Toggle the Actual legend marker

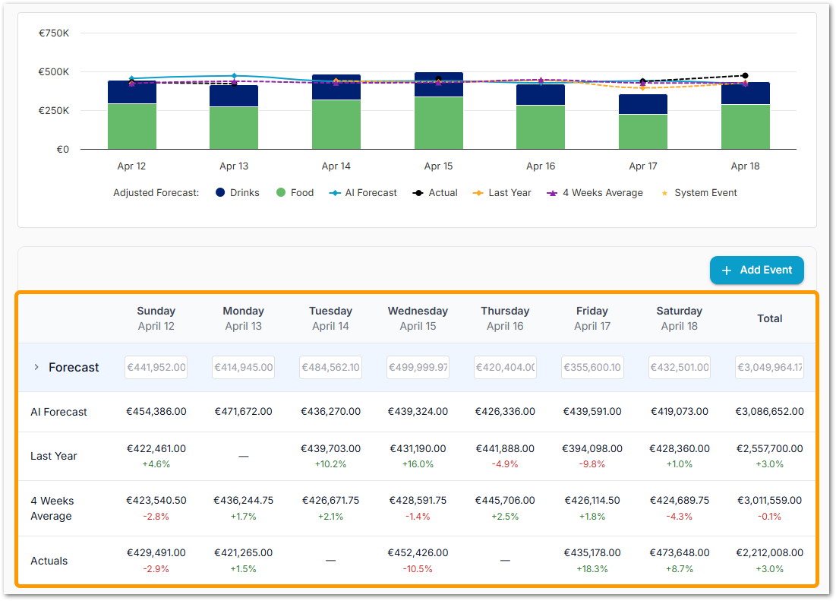tap(435, 193)
